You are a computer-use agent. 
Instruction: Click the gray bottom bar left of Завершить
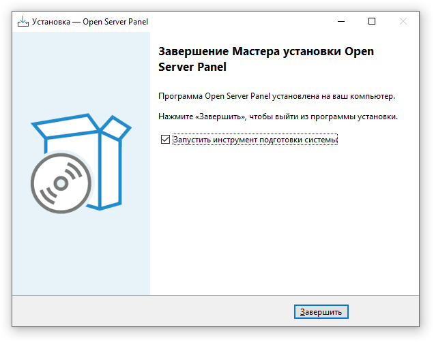(152, 311)
